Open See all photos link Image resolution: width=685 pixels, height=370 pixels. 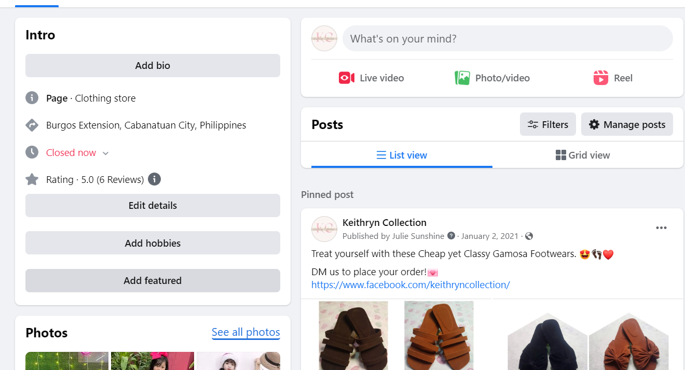[245, 332]
